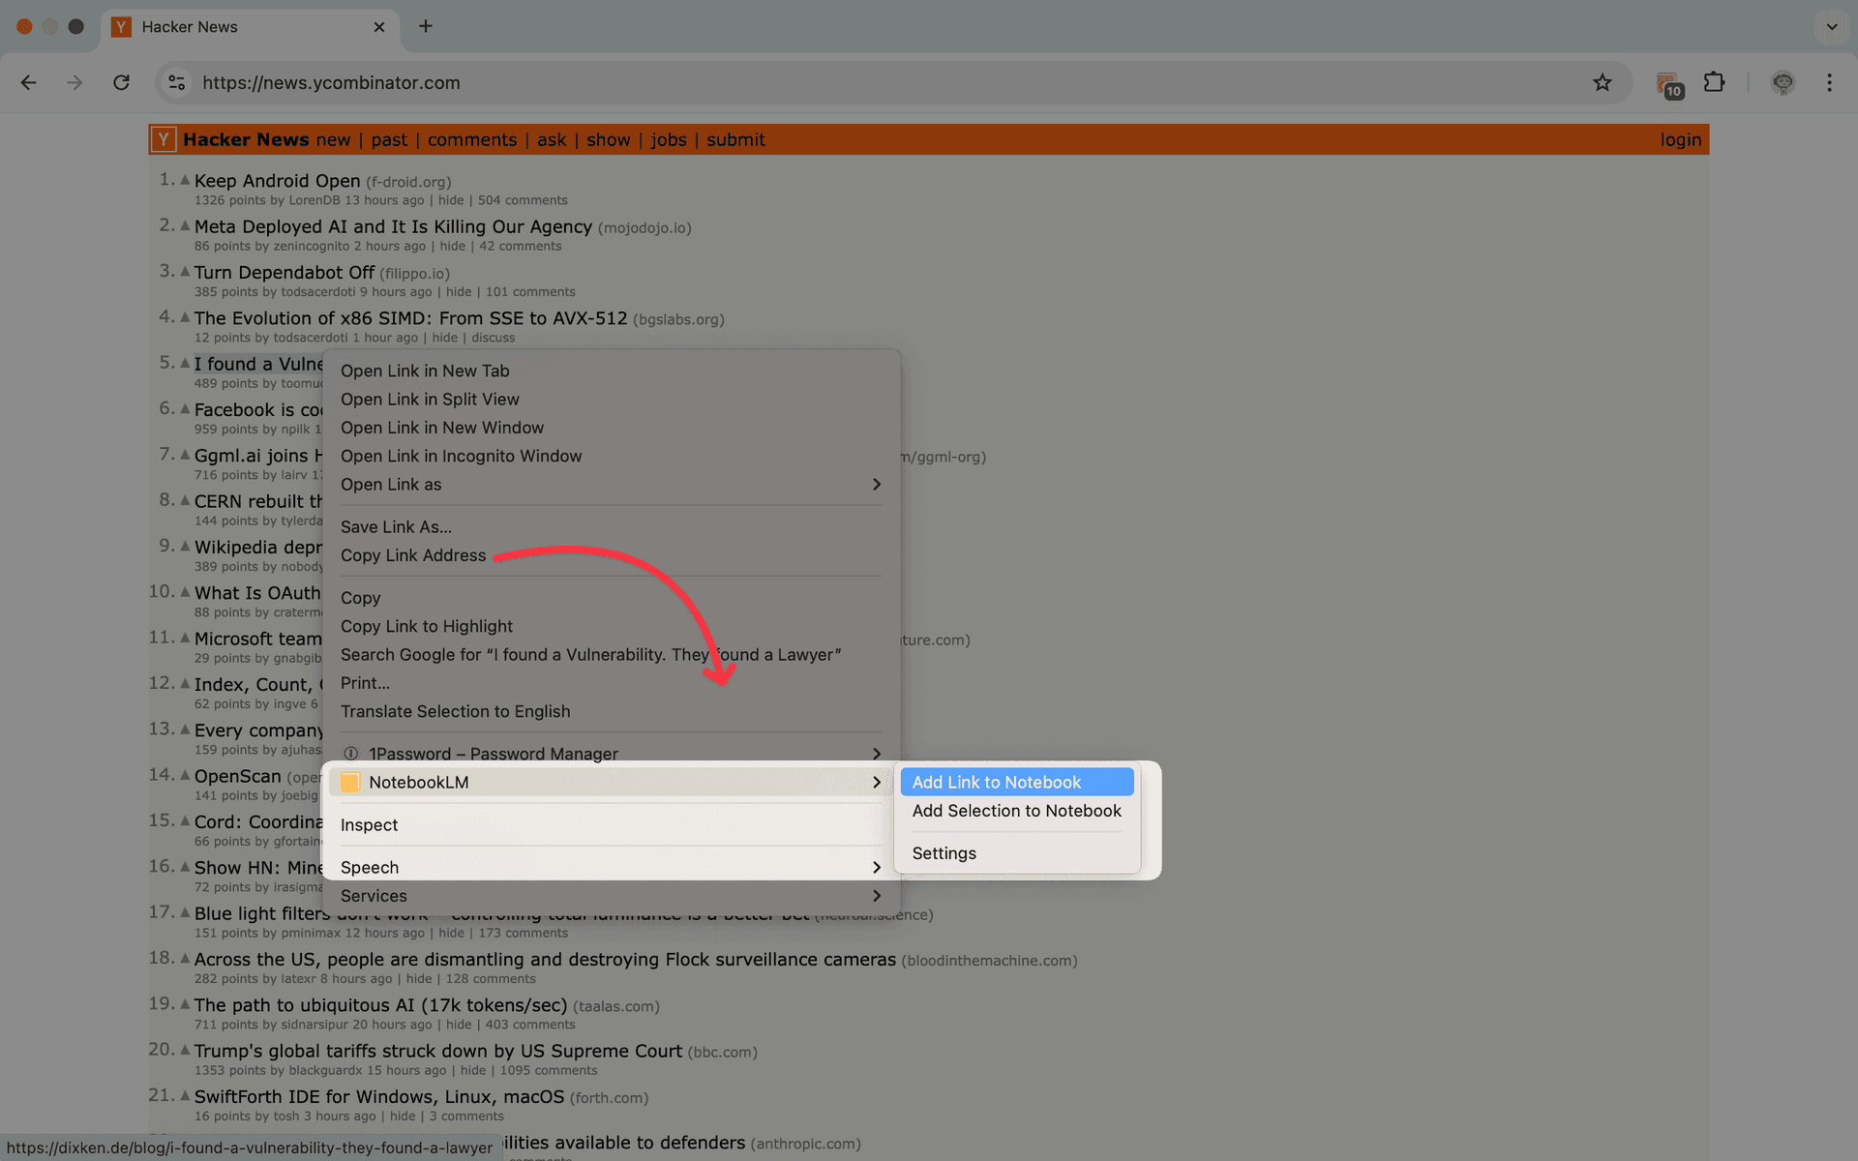Expand the Speech submenu
This screenshot has width=1858, height=1161.
pyautogui.click(x=370, y=867)
